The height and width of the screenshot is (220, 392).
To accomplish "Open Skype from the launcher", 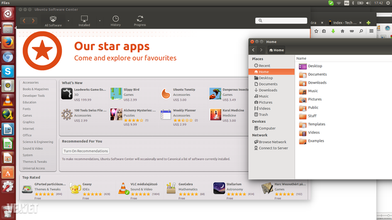I will pyautogui.click(x=8, y=71).
